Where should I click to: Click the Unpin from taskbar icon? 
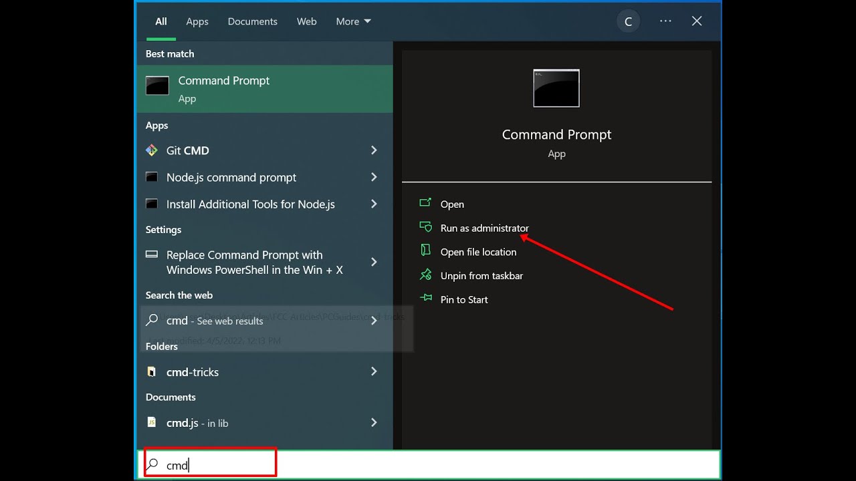point(425,275)
